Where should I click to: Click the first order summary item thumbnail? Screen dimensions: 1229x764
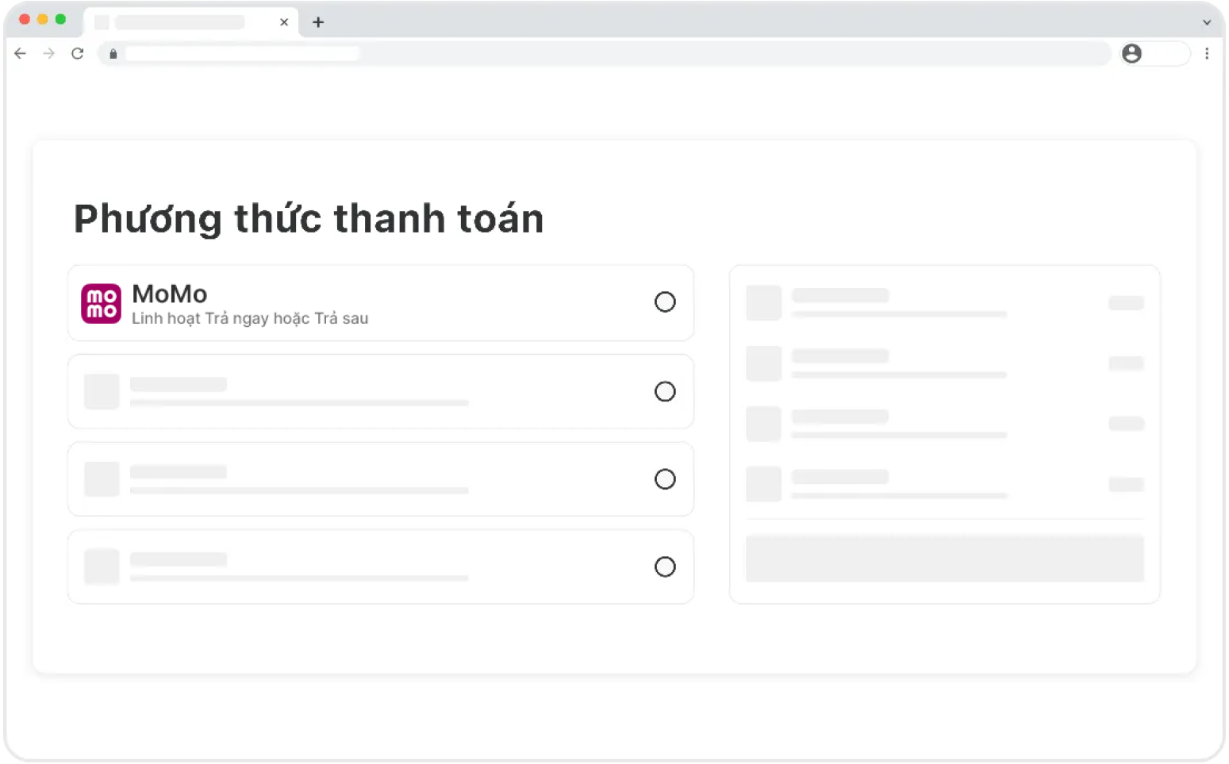pyautogui.click(x=763, y=303)
